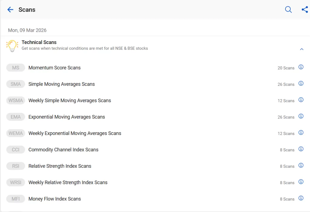Click the Technical Scans heading

coord(39,42)
